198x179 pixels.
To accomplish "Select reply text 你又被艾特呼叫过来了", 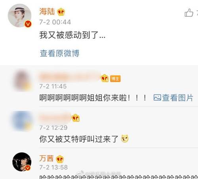I will 79,139.
